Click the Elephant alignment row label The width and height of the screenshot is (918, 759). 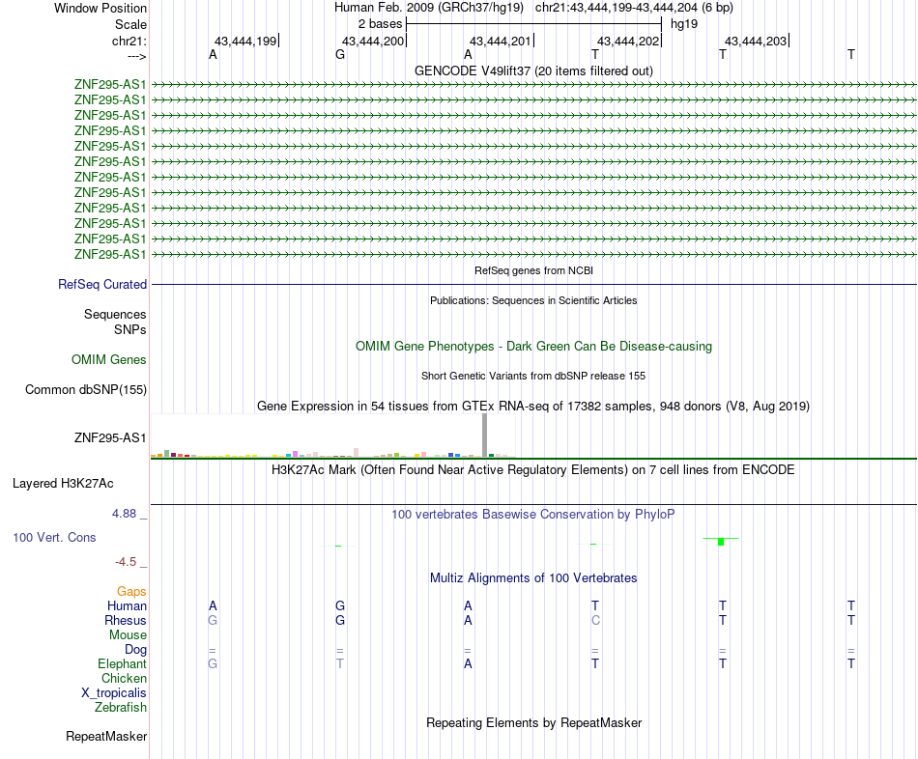tap(123, 663)
